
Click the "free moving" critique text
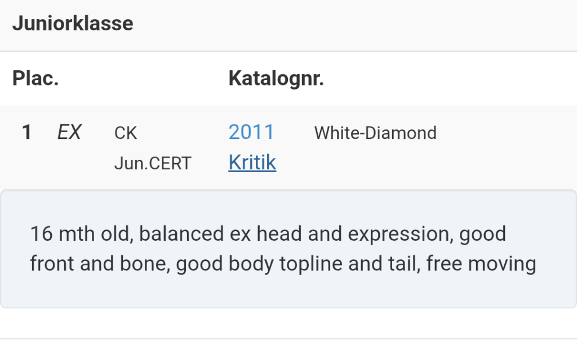(490, 263)
